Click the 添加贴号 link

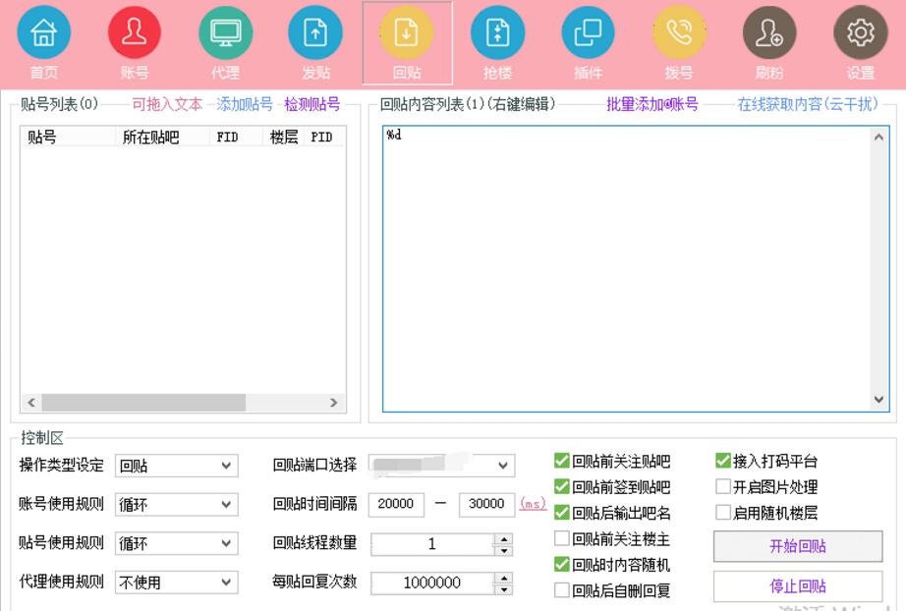[245, 104]
